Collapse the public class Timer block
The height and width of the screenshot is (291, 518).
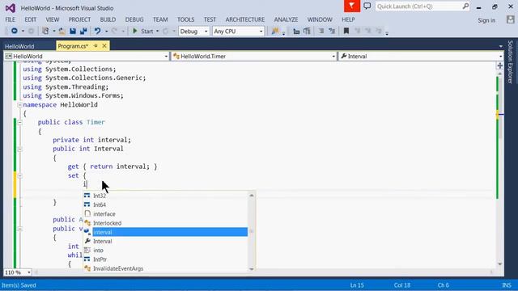point(19,122)
